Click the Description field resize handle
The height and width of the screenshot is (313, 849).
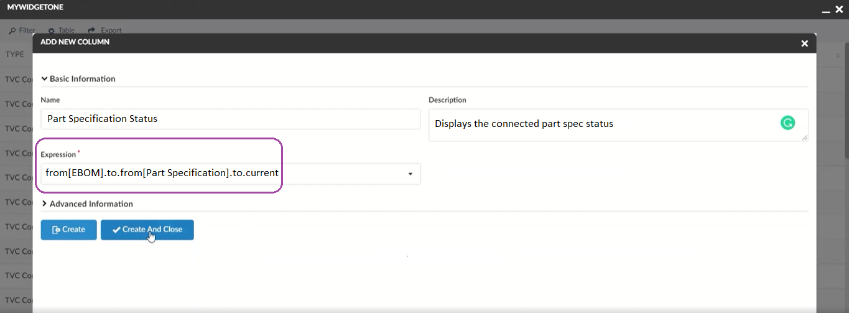click(x=805, y=138)
